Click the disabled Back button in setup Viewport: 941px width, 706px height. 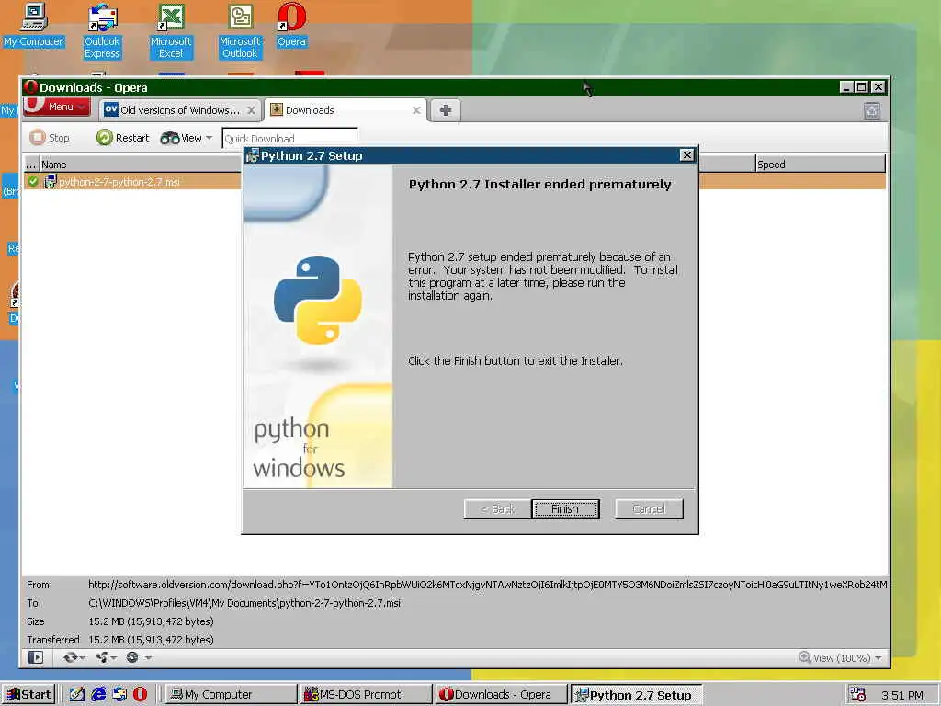497,509
